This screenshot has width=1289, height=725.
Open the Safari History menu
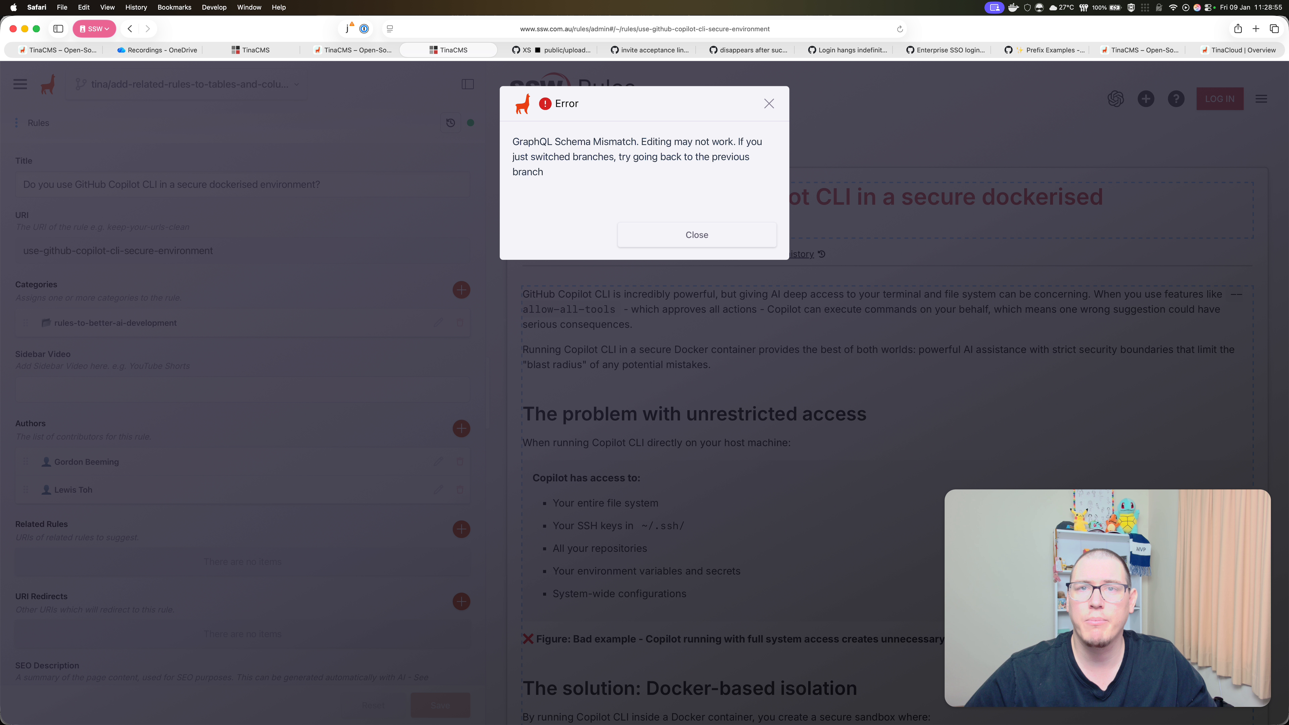pos(136,7)
